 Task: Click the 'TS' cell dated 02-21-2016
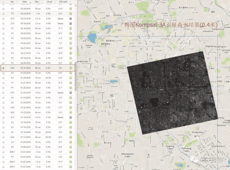(x=12, y=53)
